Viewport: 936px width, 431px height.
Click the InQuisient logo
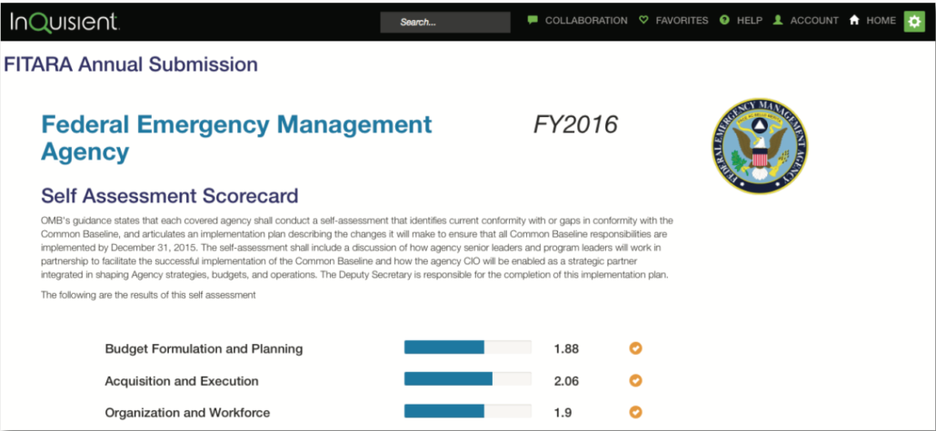tap(65, 21)
